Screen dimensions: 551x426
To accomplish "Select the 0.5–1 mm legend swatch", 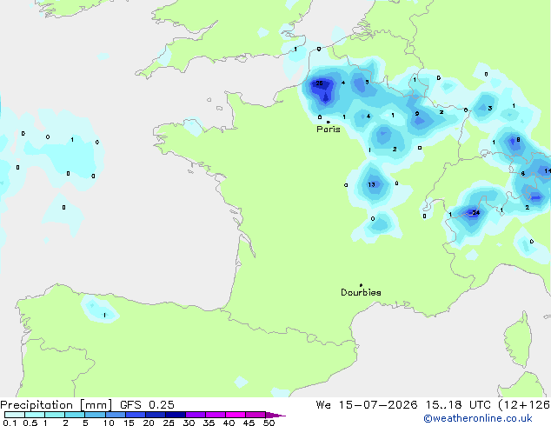I will (x=35, y=415).
